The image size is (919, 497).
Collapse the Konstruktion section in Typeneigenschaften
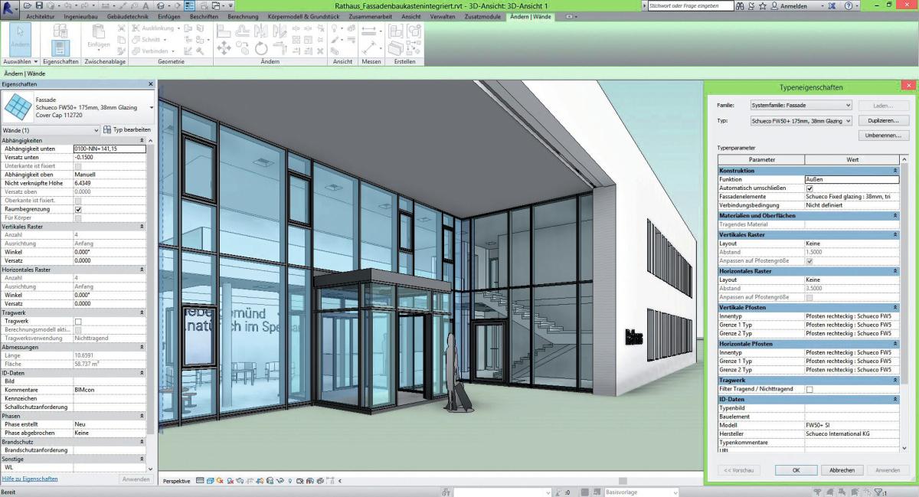[895, 171]
